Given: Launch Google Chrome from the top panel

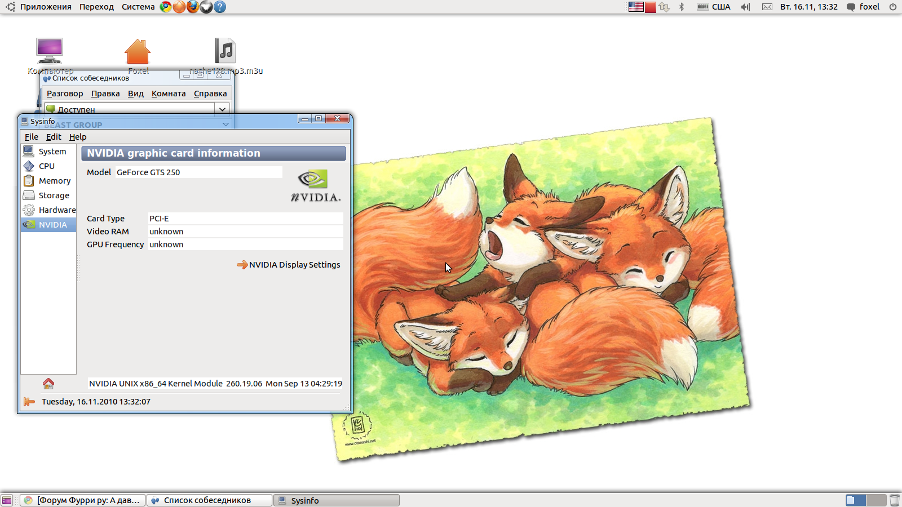Looking at the screenshot, I should pos(166,7).
